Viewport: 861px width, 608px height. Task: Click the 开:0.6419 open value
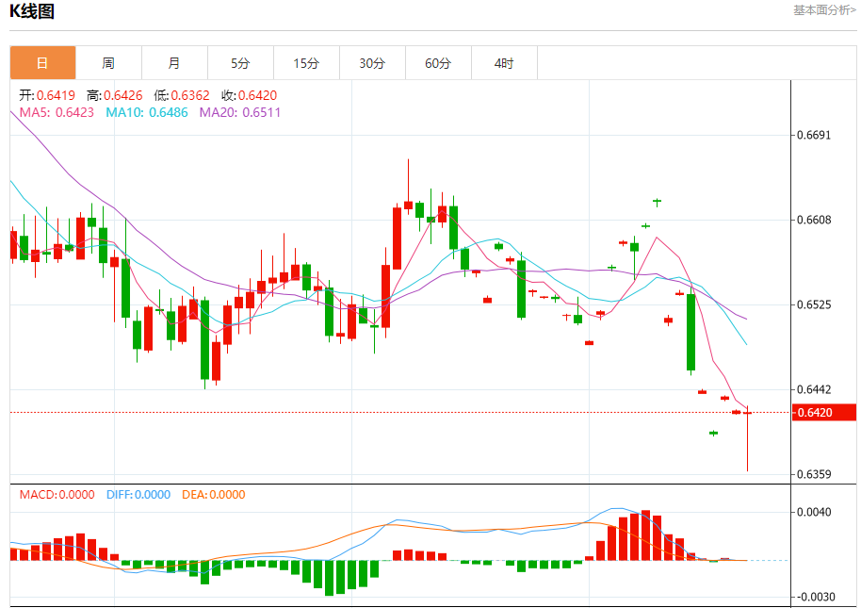[x=47, y=95]
